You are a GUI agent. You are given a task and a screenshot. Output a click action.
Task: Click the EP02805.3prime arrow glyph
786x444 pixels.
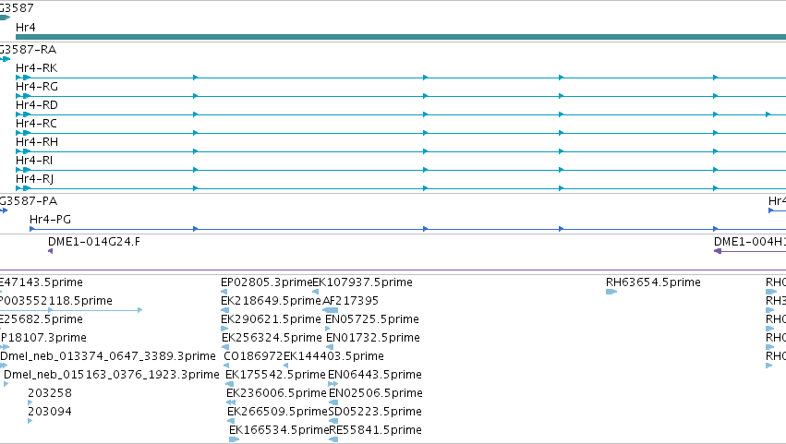click(x=224, y=292)
